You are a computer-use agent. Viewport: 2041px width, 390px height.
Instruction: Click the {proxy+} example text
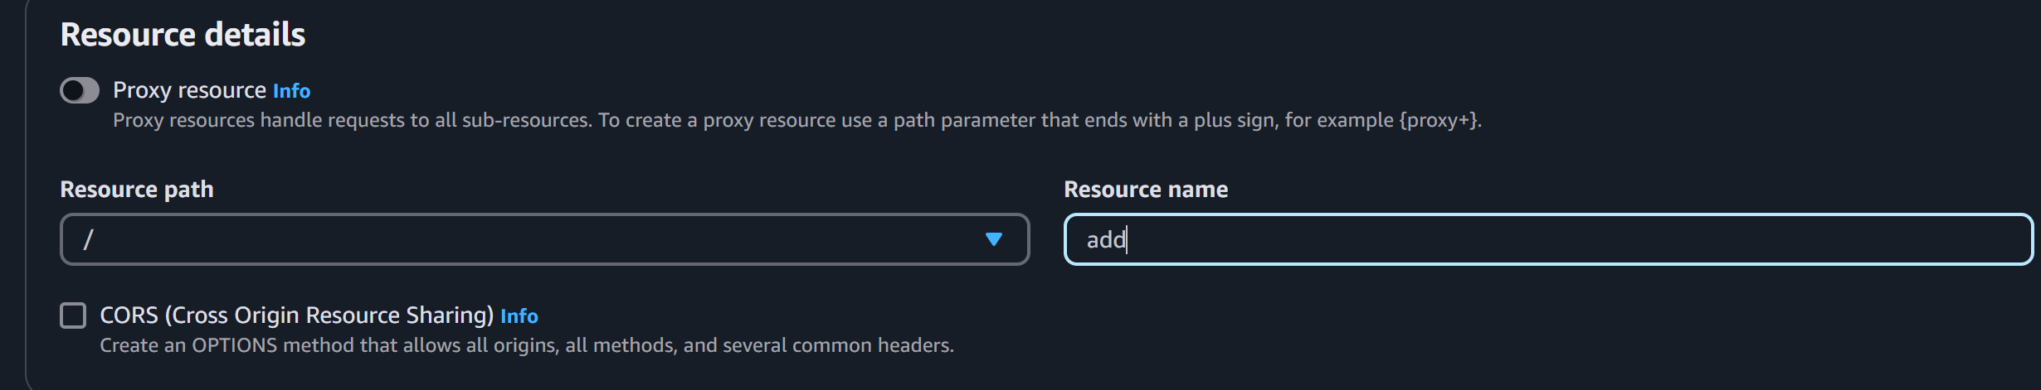point(1438,121)
